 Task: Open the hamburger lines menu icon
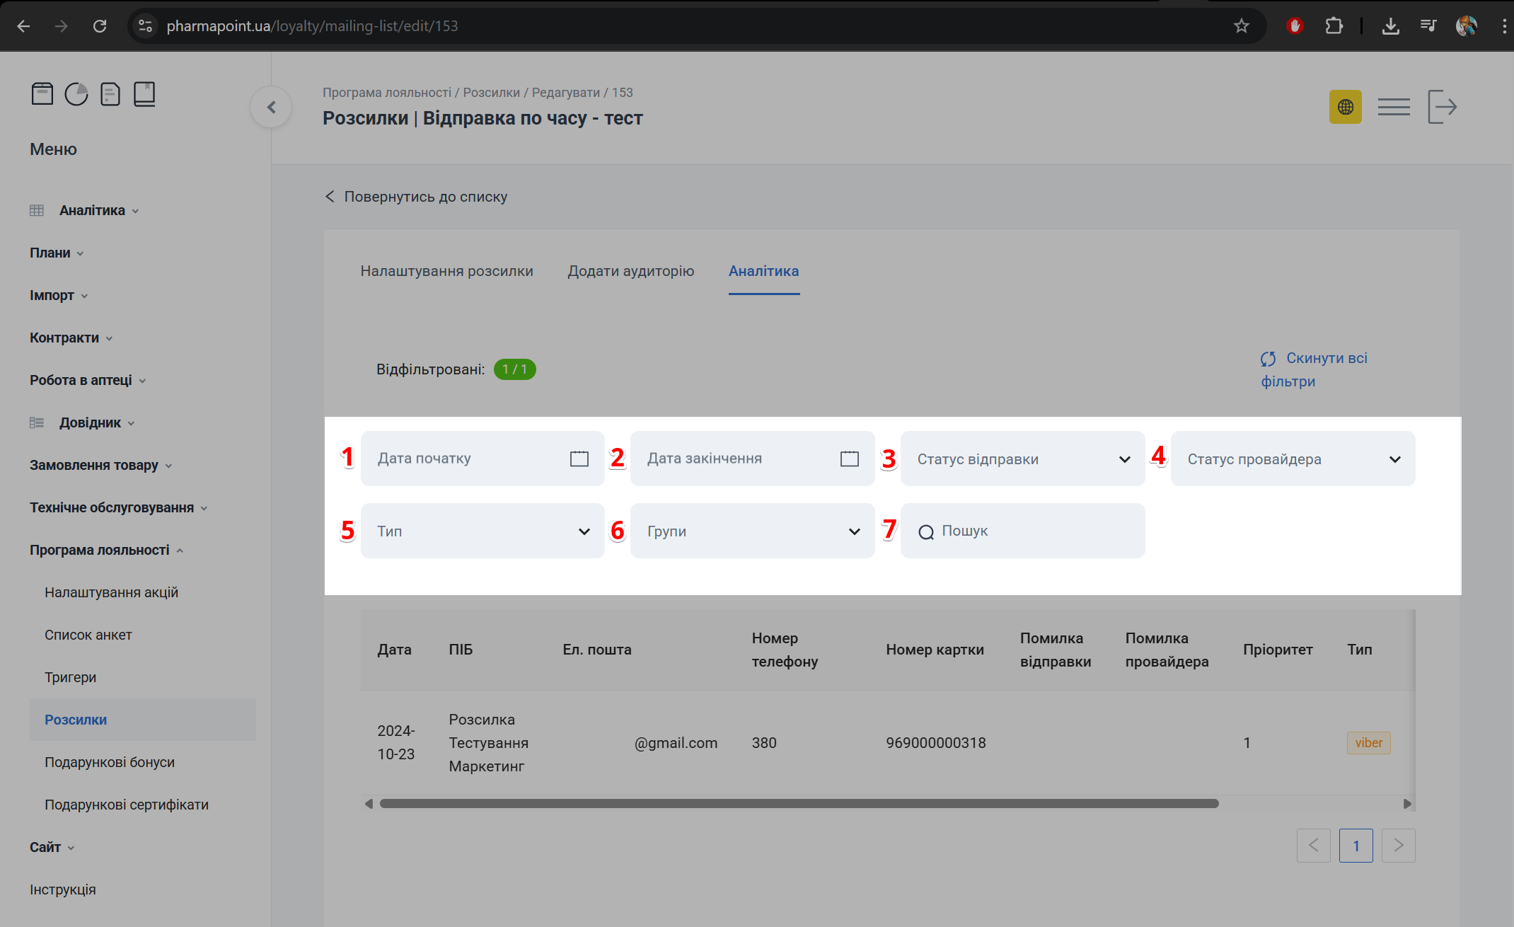click(x=1394, y=107)
